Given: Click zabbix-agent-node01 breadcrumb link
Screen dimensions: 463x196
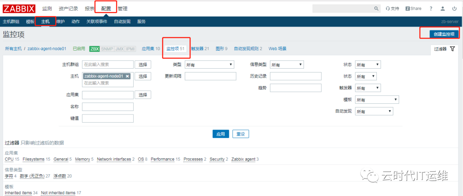Looking at the screenshot, I should click(47, 49).
